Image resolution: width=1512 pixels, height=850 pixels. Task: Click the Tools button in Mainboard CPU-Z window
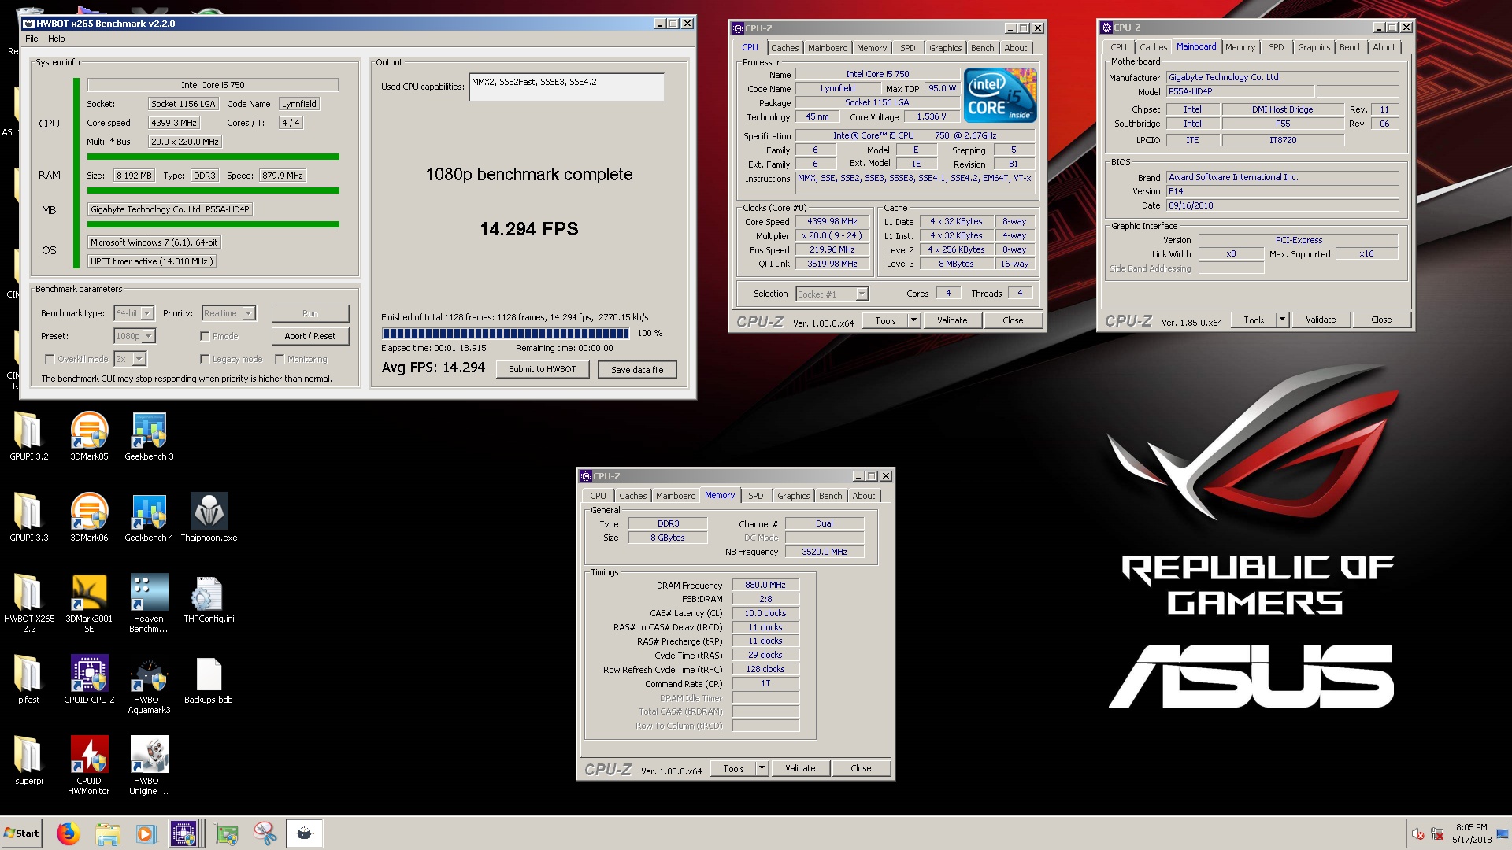[1254, 320]
